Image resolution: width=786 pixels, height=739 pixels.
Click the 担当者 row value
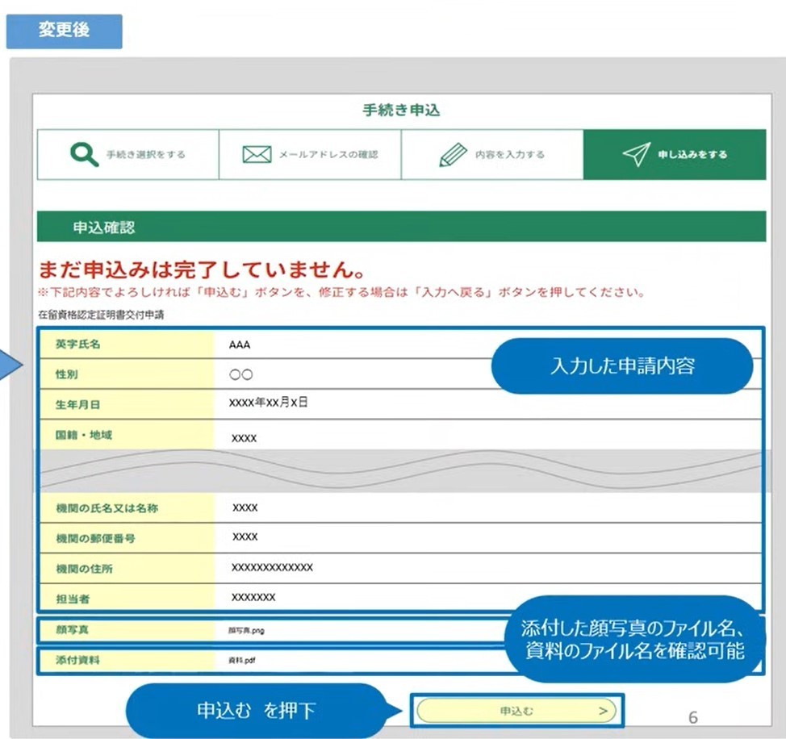253,598
